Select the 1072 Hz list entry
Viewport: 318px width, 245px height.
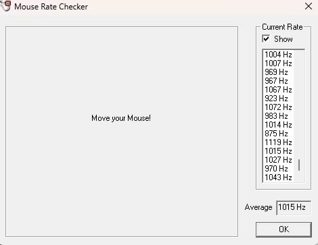[x=278, y=107]
